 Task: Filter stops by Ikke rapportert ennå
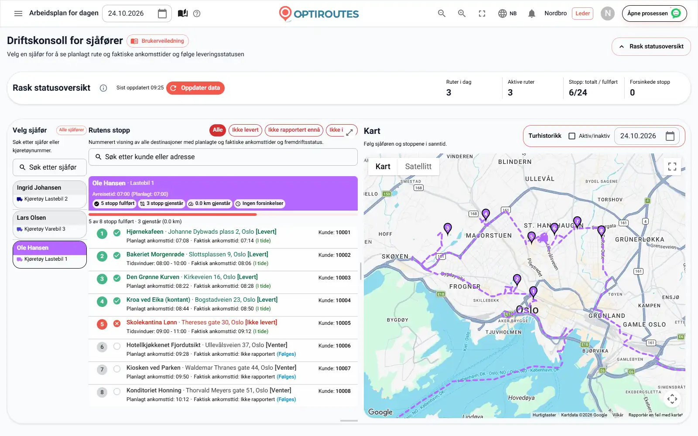[x=294, y=130]
